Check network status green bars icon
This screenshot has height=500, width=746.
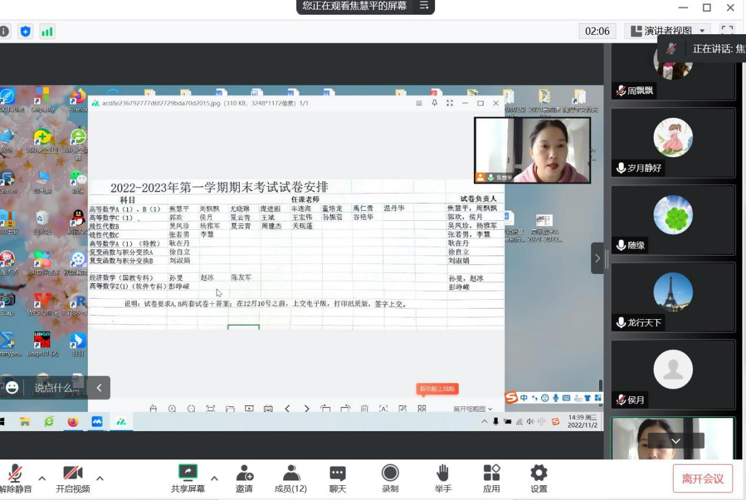47,32
